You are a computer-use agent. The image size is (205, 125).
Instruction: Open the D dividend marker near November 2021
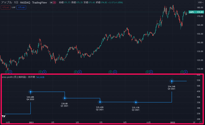[151, 72]
